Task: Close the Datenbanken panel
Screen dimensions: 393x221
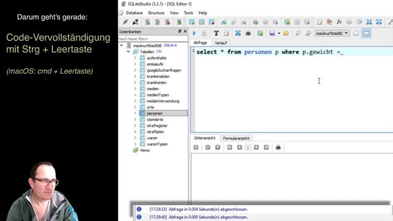Action: coord(185,31)
